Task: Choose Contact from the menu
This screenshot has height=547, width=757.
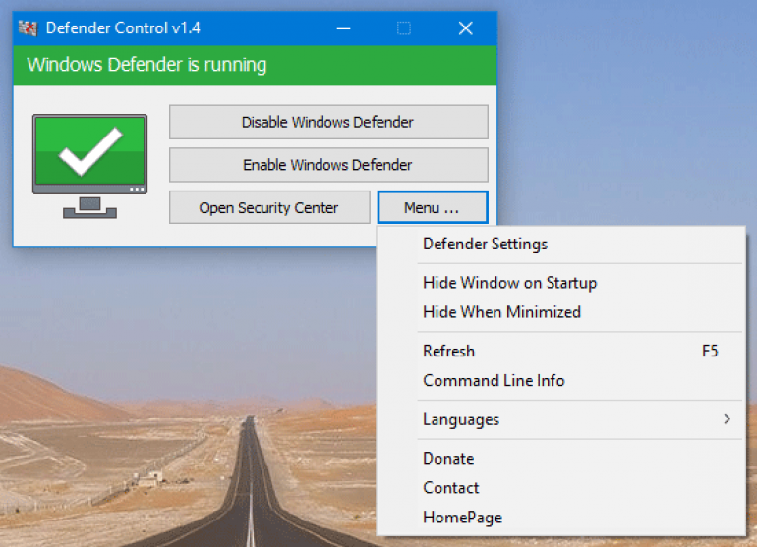Action: click(561, 488)
